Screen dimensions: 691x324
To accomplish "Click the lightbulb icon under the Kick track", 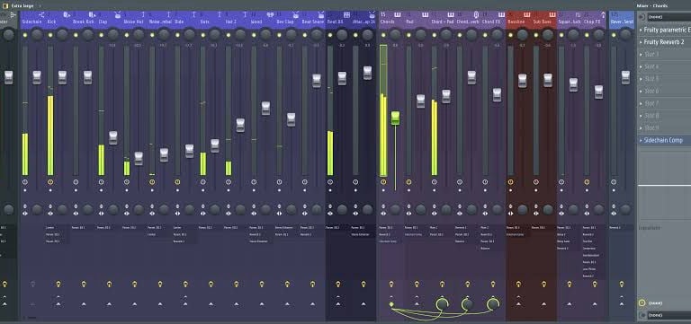I will [x=58, y=285].
